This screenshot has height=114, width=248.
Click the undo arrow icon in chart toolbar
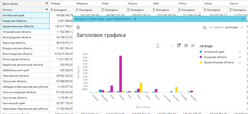click(x=165, y=46)
